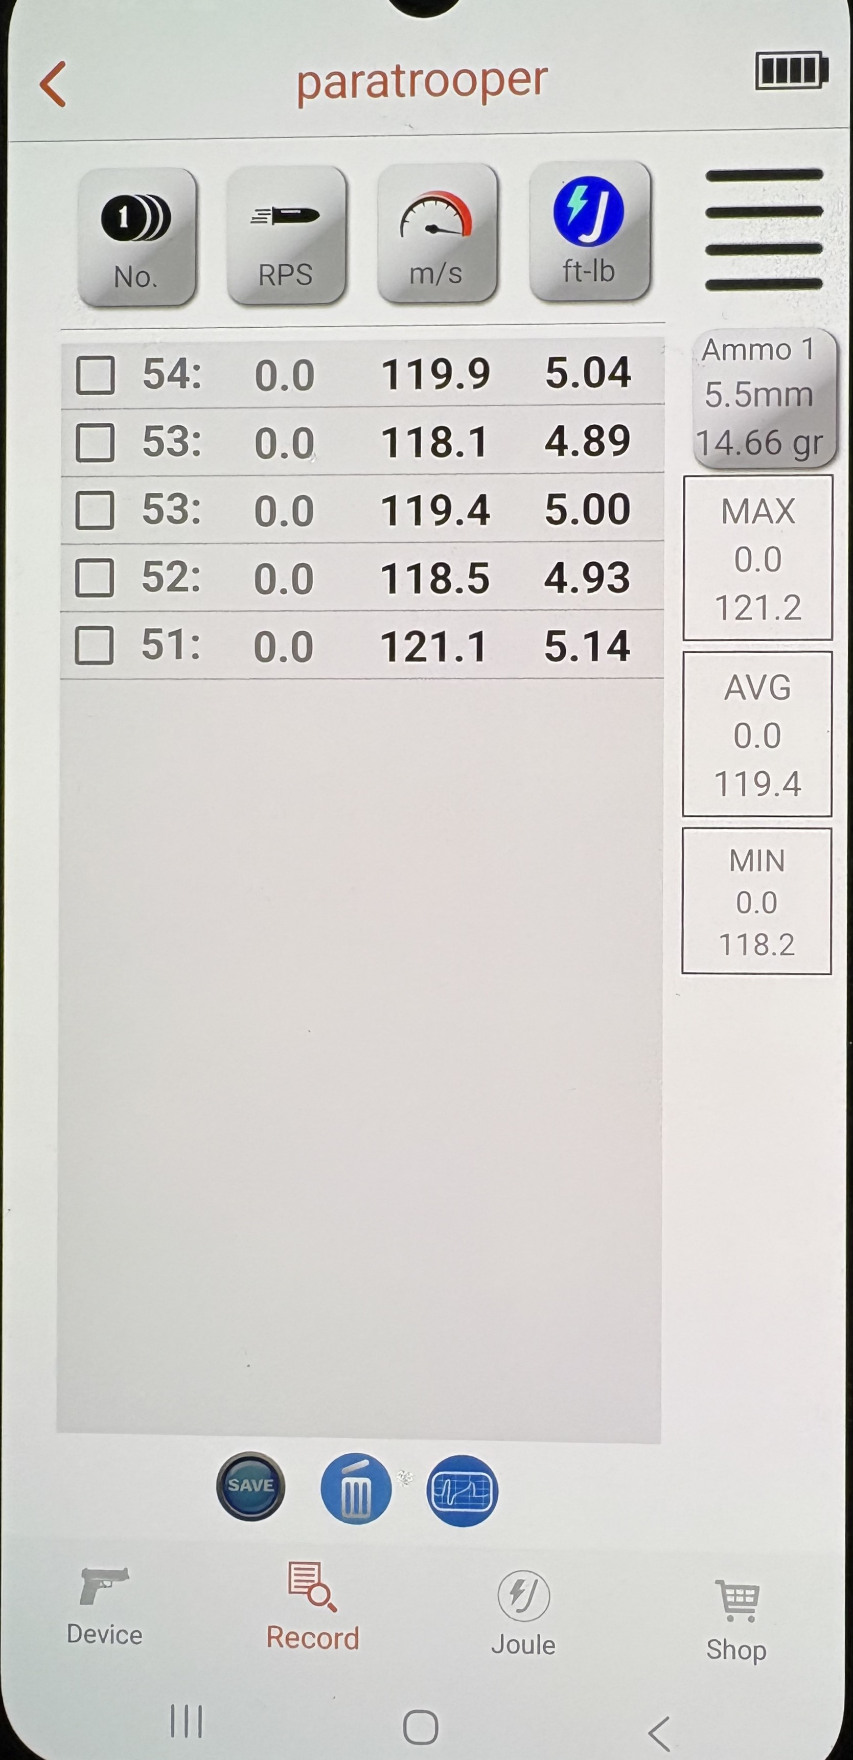Tap the RPS bullet icon button
The image size is (853, 1760).
coord(286,235)
